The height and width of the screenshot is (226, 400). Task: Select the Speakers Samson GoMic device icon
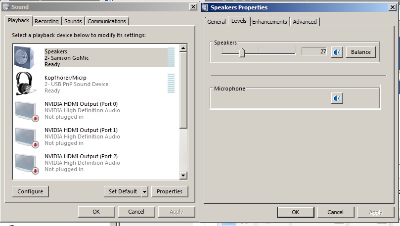click(x=24, y=57)
